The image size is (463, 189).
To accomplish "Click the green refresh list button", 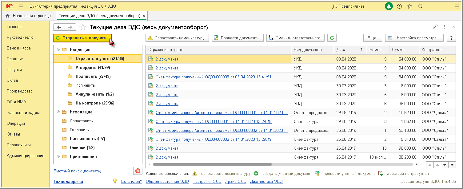I will (x=332, y=38).
